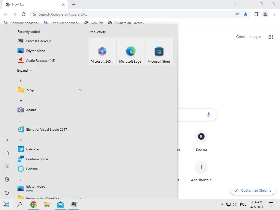Show hidden system tray icons
Viewport: 280px width, 210px height.
tap(221, 205)
